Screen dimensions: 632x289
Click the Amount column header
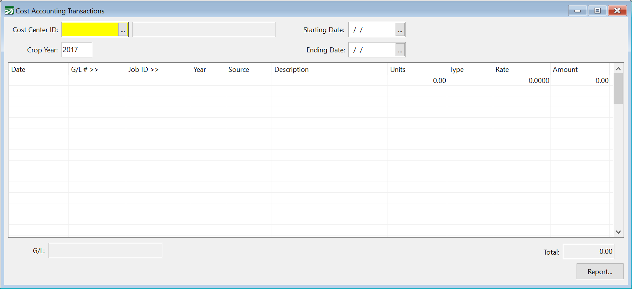coord(580,70)
